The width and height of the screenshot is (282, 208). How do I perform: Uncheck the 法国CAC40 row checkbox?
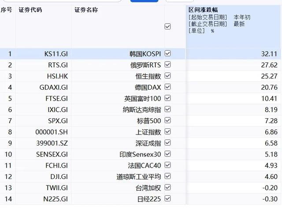point(167,165)
